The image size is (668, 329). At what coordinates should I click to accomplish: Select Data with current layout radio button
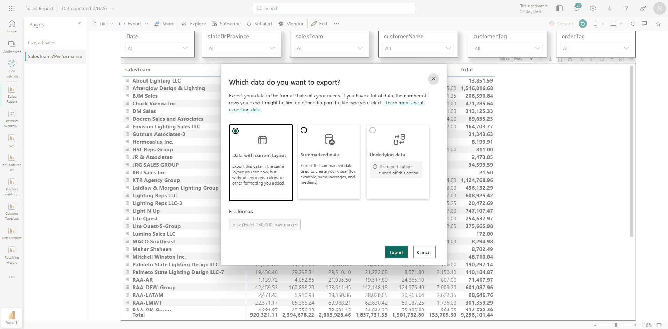click(236, 131)
